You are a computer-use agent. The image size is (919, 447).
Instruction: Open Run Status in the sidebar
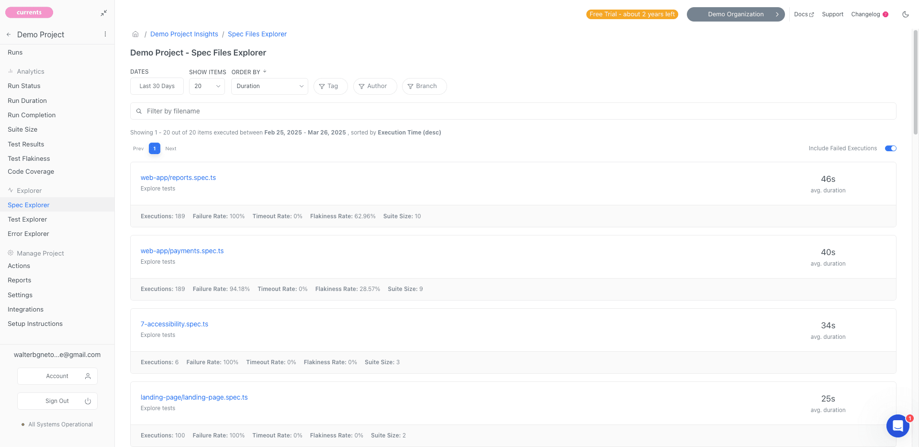click(24, 86)
